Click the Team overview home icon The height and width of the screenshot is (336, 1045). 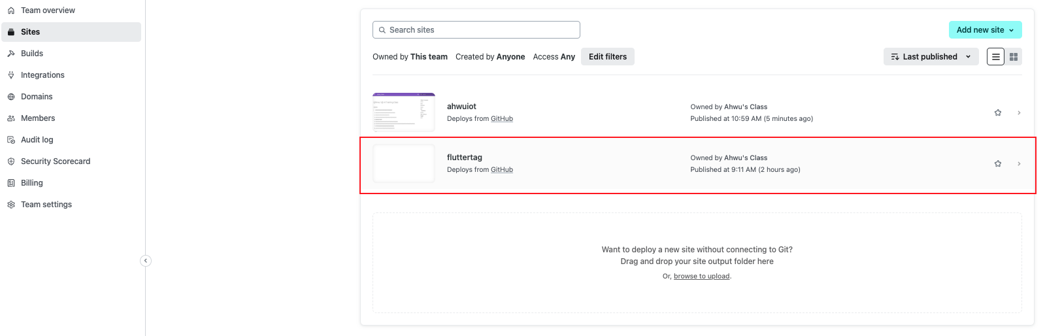tap(11, 10)
